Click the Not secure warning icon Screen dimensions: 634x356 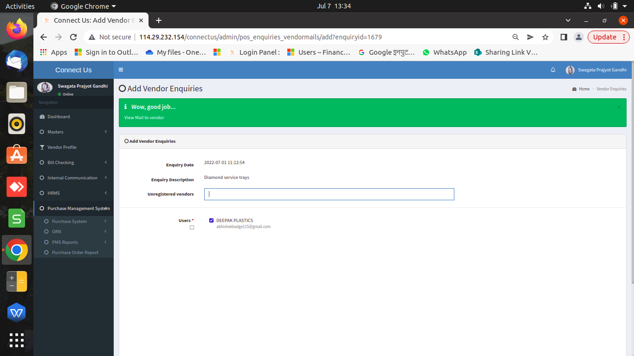pyautogui.click(x=91, y=37)
